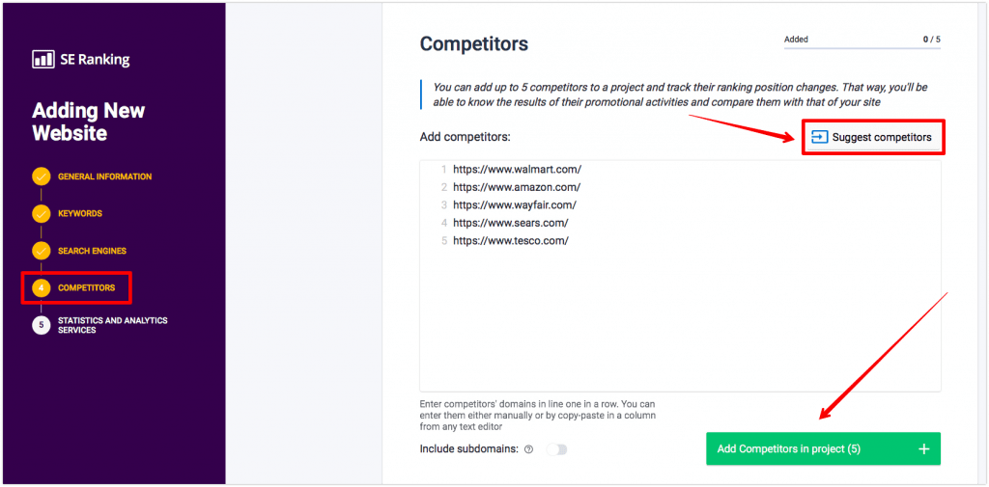Click the Keywords checkmark step icon
The height and width of the screenshot is (487, 989).
(x=41, y=214)
